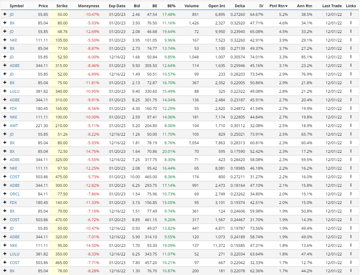Open links menu for FDX 160.00 row

(351, 203)
